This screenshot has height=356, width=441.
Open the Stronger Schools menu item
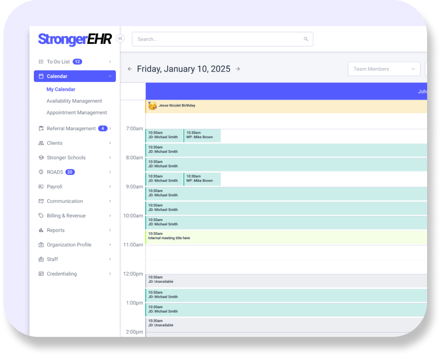pos(66,158)
